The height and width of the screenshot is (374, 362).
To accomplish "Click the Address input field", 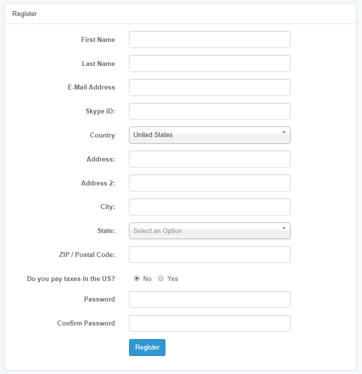I will click(209, 159).
